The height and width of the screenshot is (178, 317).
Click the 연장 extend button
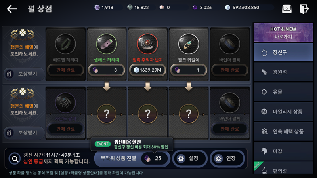point(227,159)
